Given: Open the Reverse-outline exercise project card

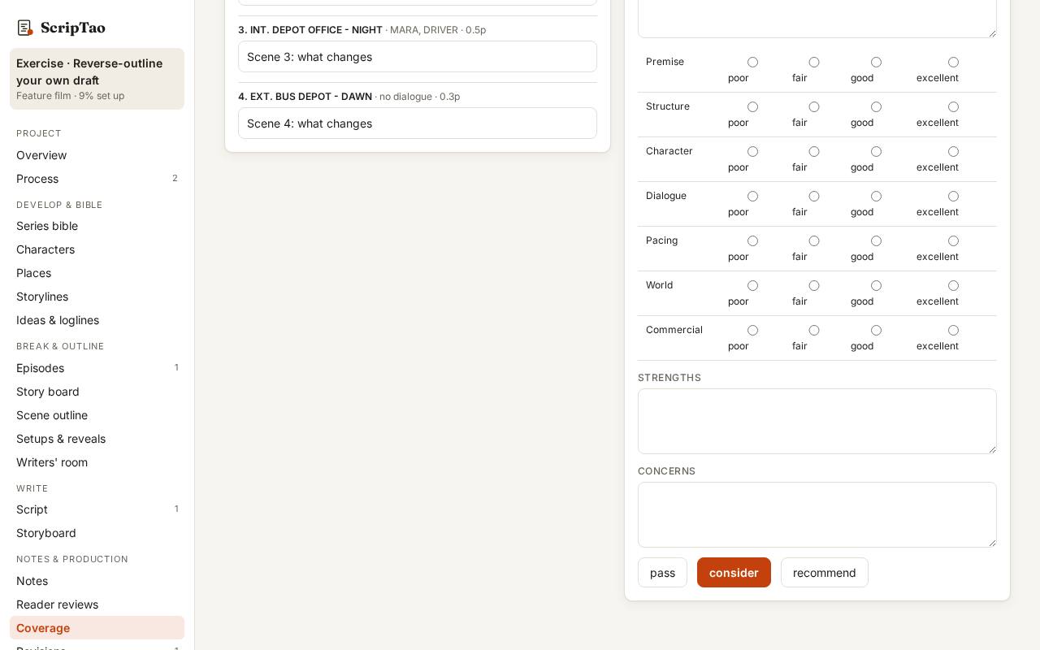Looking at the screenshot, I should click(97, 79).
